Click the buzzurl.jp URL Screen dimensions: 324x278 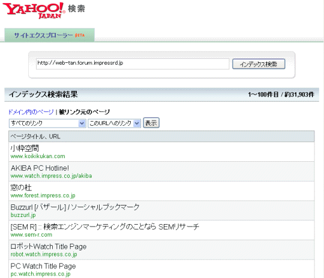tap(23, 215)
